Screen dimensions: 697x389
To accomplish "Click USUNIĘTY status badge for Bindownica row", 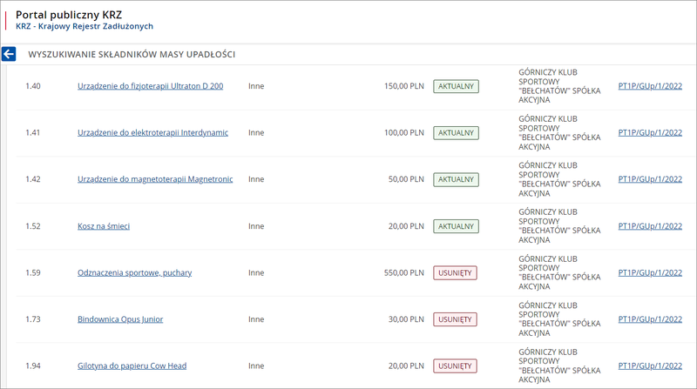I will click(455, 319).
